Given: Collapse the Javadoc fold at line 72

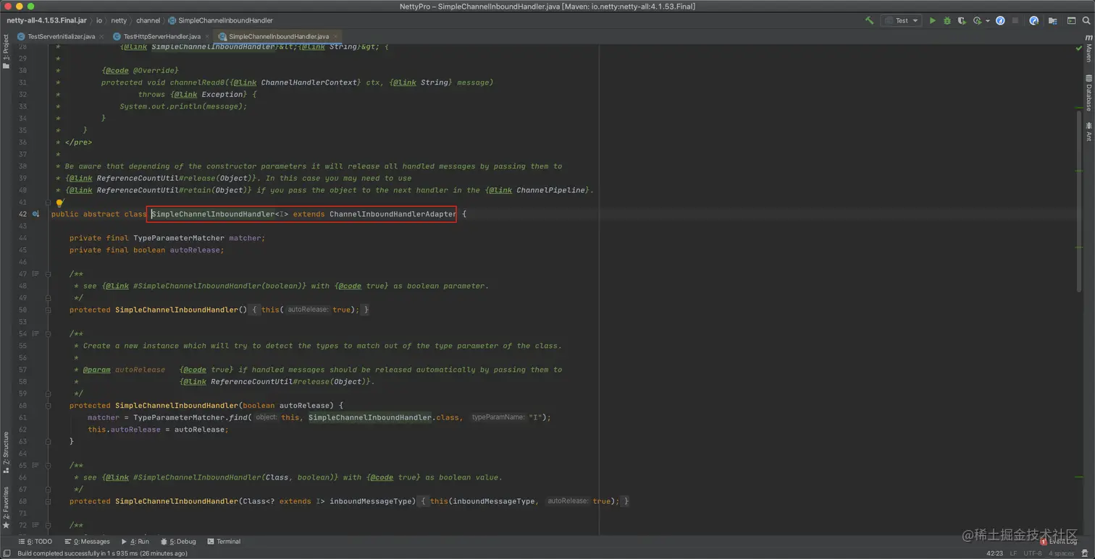Looking at the screenshot, I should coord(48,525).
